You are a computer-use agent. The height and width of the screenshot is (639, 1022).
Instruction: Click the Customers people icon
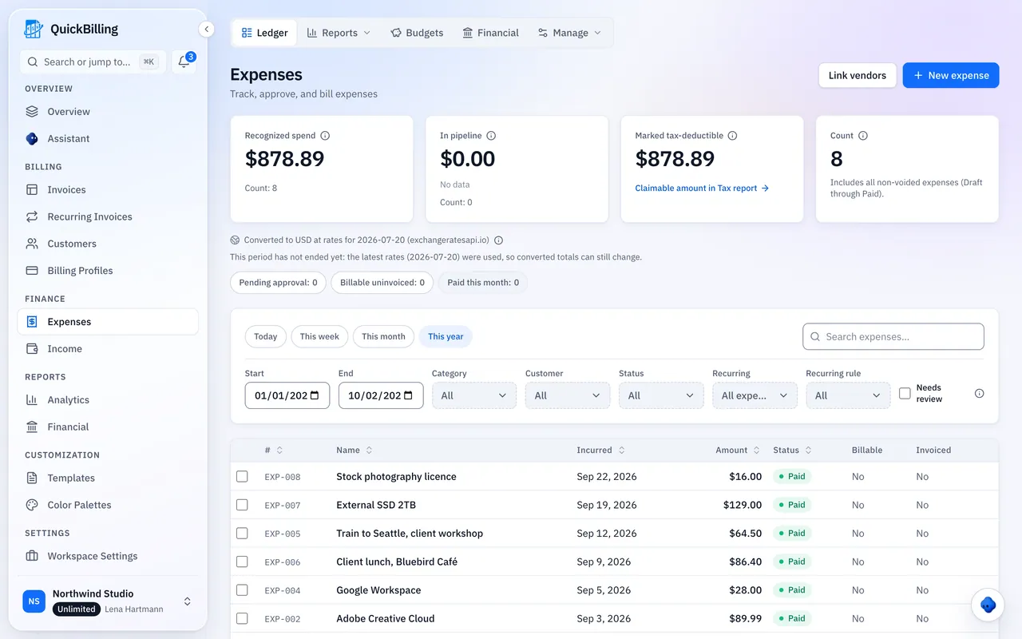pyautogui.click(x=32, y=244)
